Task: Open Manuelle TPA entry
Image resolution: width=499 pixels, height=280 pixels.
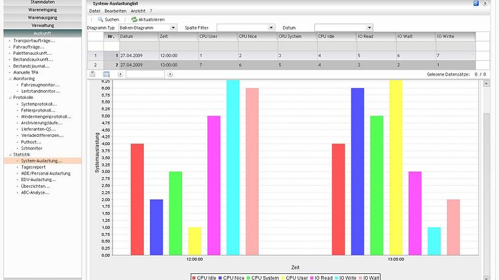Action: [x=26, y=72]
